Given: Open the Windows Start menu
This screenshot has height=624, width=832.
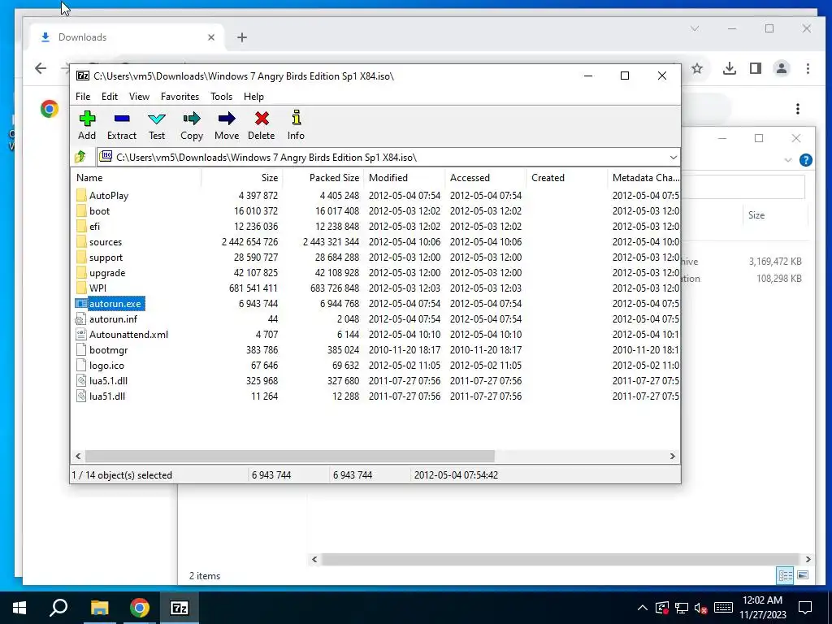Looking at the screenshot, I should coord(19,608).
